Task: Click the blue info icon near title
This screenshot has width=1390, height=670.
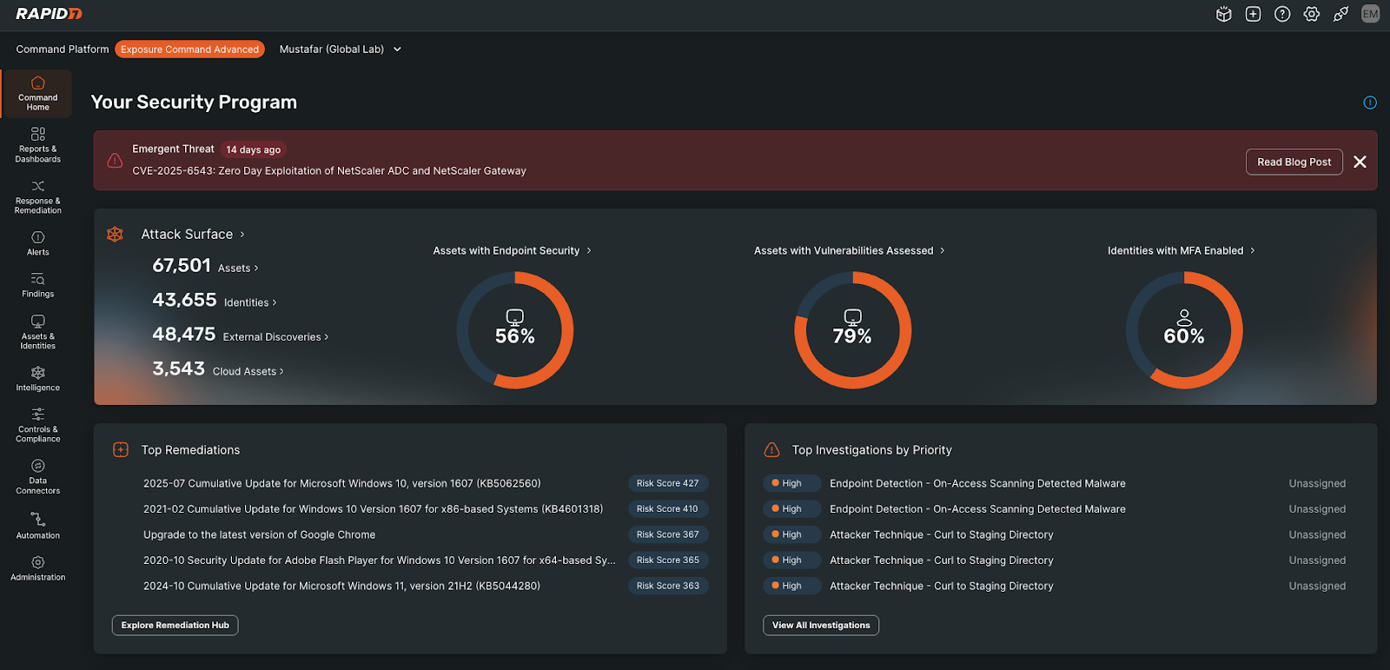Action: [1370, 103]
